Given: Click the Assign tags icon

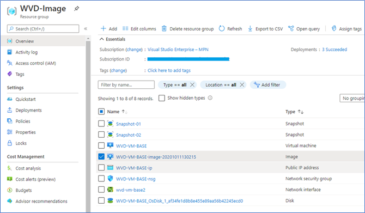Looking at the screenshot, I should click(334, 28).
